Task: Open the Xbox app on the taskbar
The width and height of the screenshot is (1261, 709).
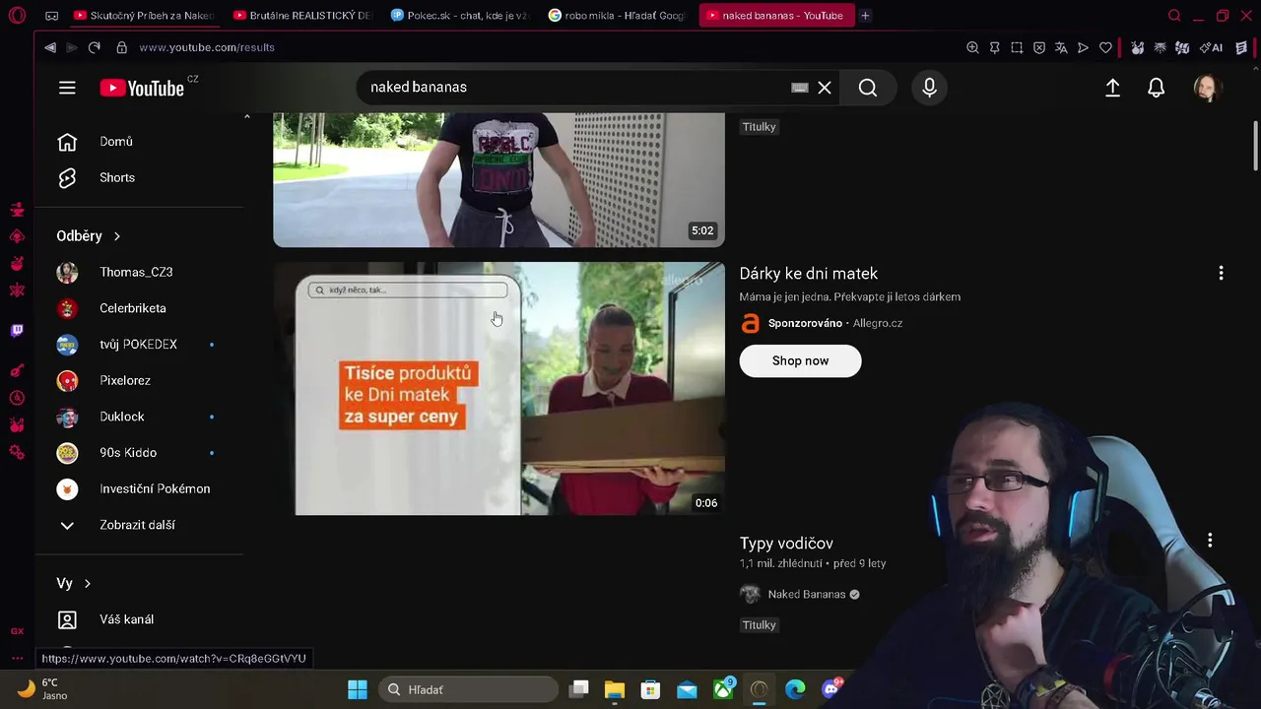Action: point(723,689)
